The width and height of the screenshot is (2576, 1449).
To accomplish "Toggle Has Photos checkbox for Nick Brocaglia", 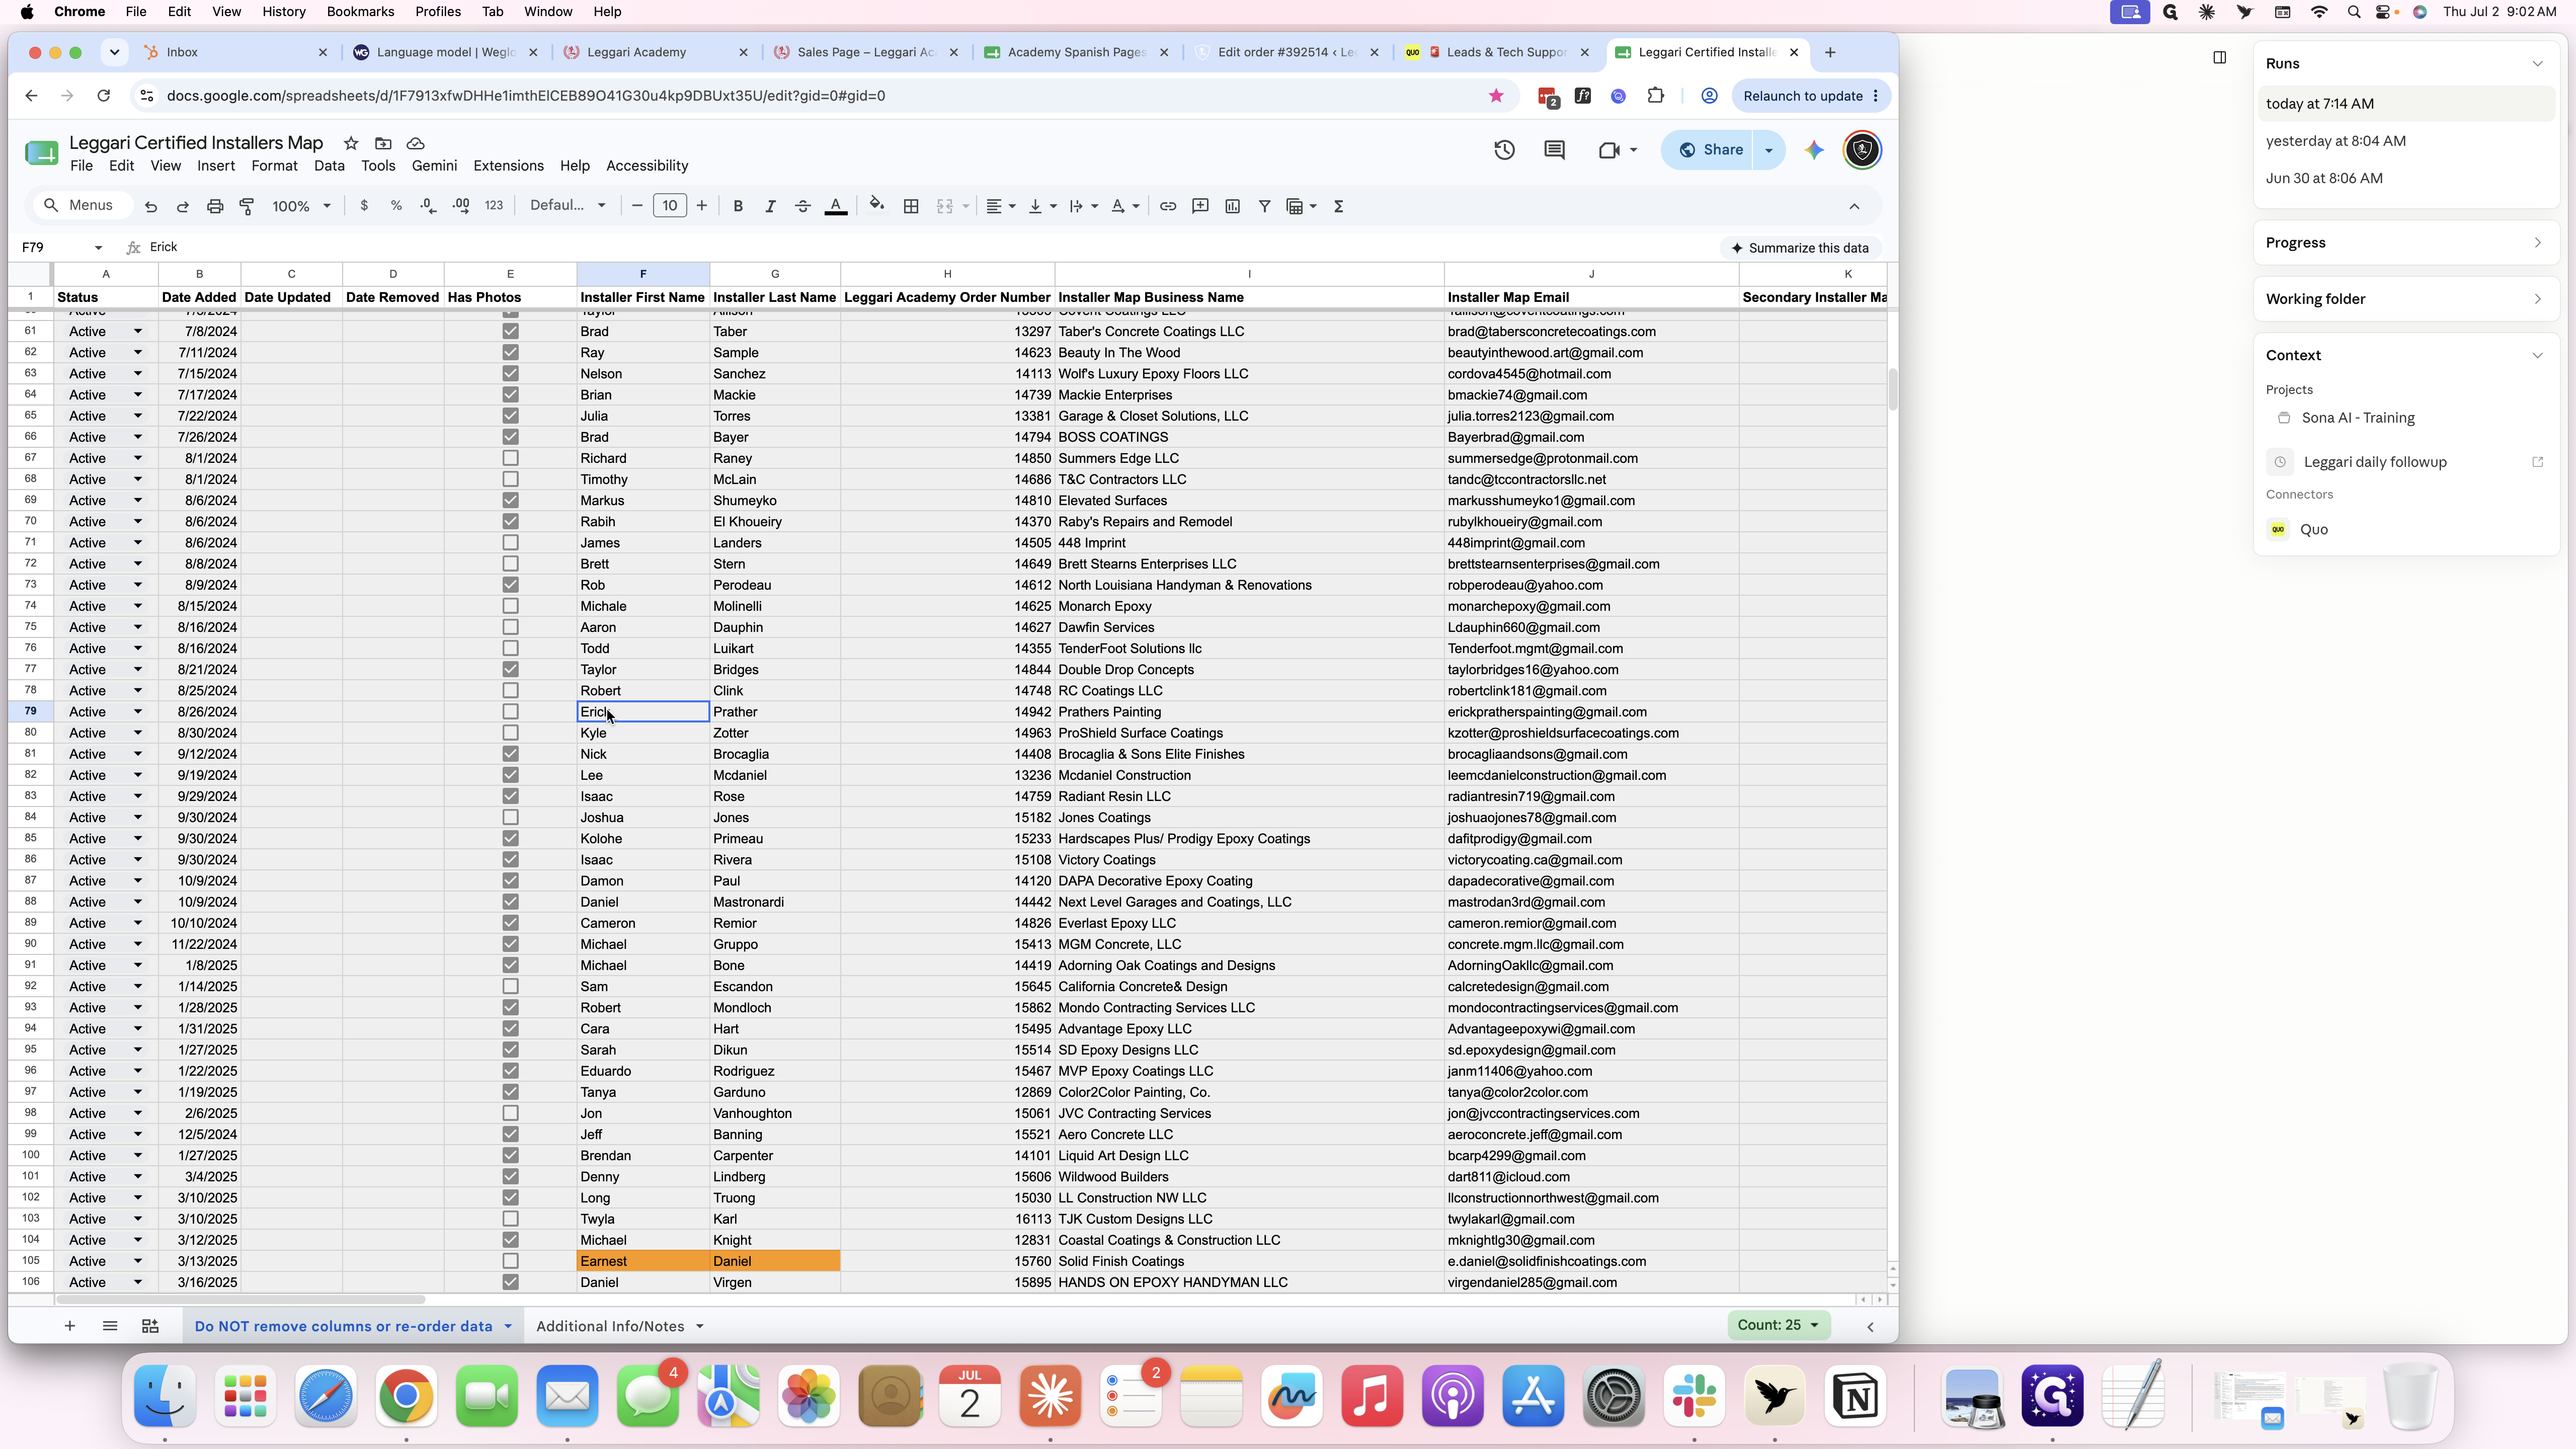I will 510,754.
